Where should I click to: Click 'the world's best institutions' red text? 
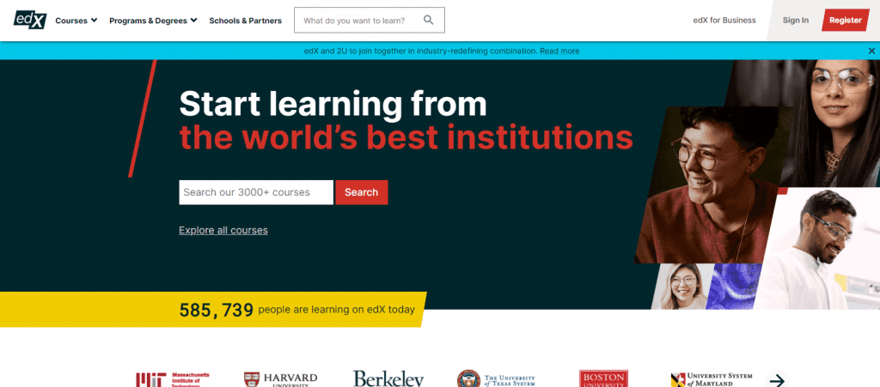tap(406, 136)
